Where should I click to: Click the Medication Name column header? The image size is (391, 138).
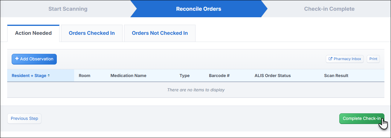click(x=129, y=76)
